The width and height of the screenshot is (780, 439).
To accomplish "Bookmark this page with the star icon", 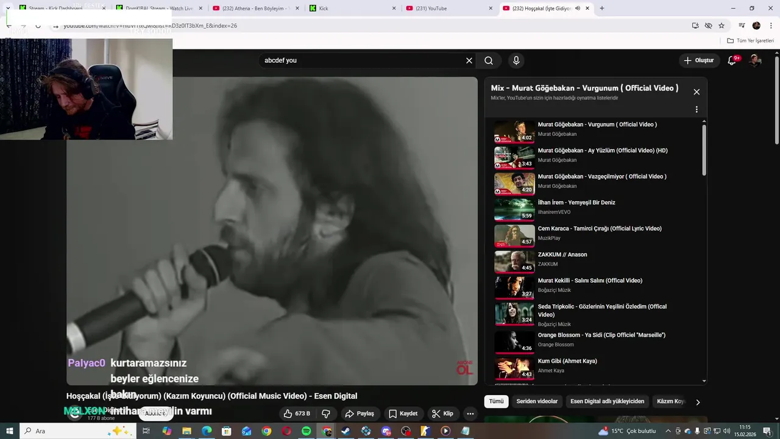I will (721, 26).
